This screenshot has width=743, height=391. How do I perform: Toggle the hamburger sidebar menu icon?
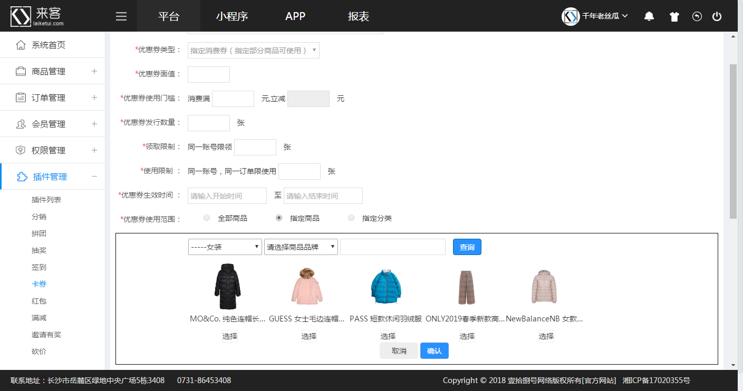click(121, 16)
